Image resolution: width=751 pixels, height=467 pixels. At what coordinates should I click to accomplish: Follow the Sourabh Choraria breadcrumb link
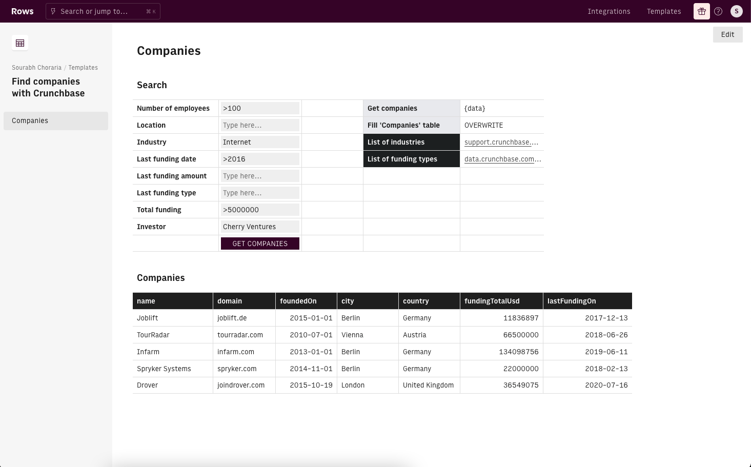tap(36, 68)
